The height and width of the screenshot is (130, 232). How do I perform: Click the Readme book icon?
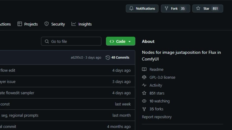(x=144, y=69)
